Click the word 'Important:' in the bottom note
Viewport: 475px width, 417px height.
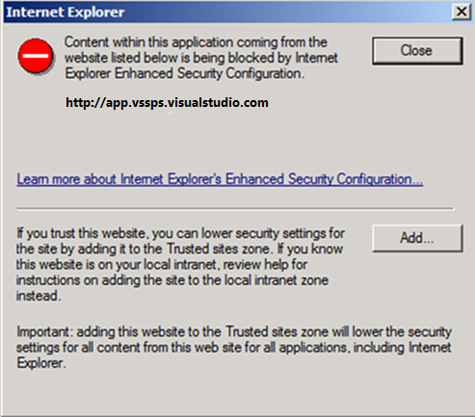pos(43,331)
